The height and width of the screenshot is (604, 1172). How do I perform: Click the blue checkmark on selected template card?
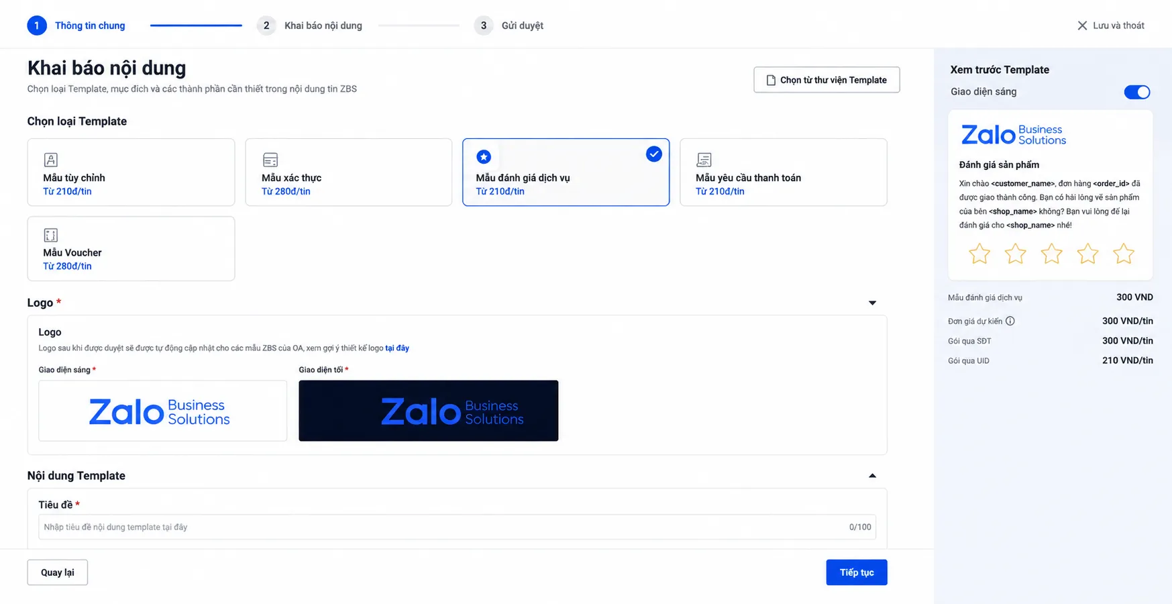pos(654,154)
